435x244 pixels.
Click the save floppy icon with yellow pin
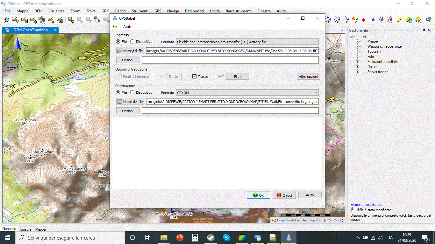point(71,20)
